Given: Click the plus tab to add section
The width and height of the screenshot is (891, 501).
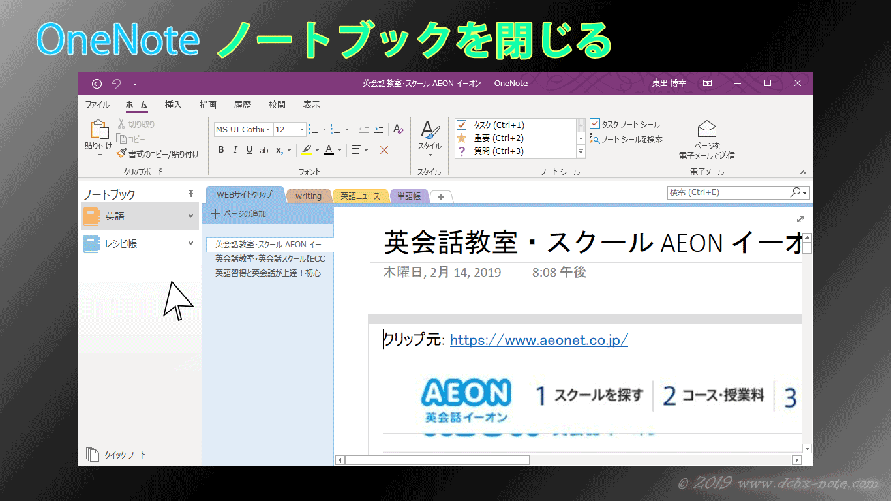Looking at the screenshot, I should (x=441, y=196).
